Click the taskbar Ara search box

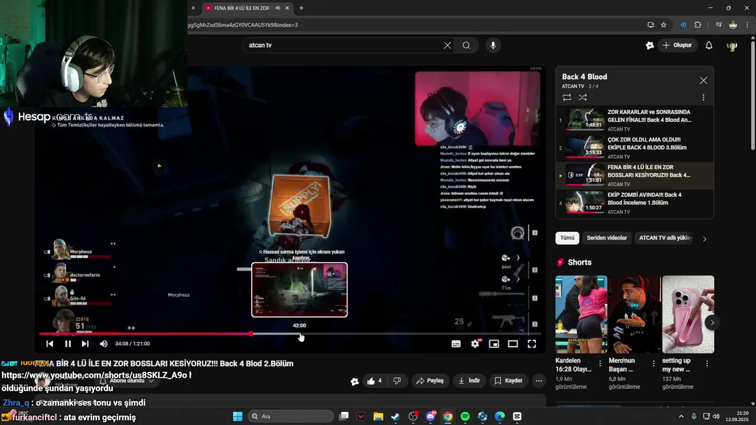(291, 417)
